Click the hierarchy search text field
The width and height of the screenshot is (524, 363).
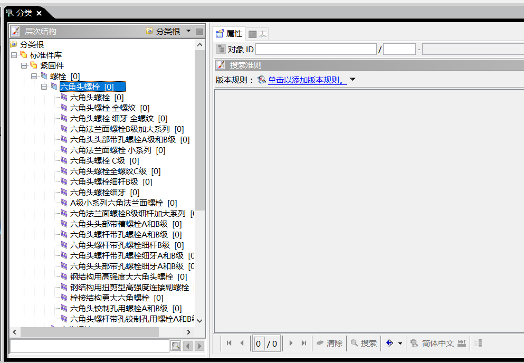point(90,346)
